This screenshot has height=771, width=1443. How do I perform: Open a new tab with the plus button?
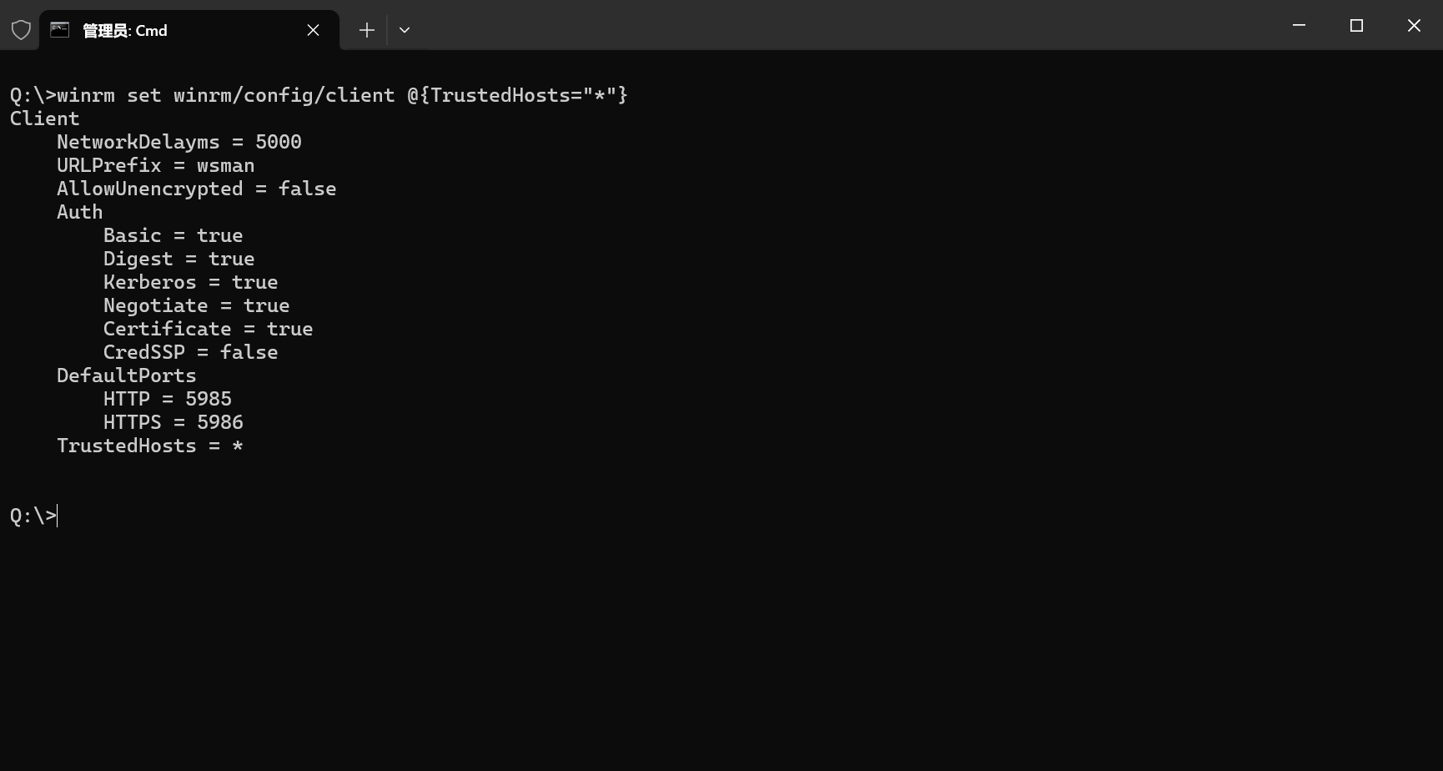pyautogui.click(x=366, y=30)
